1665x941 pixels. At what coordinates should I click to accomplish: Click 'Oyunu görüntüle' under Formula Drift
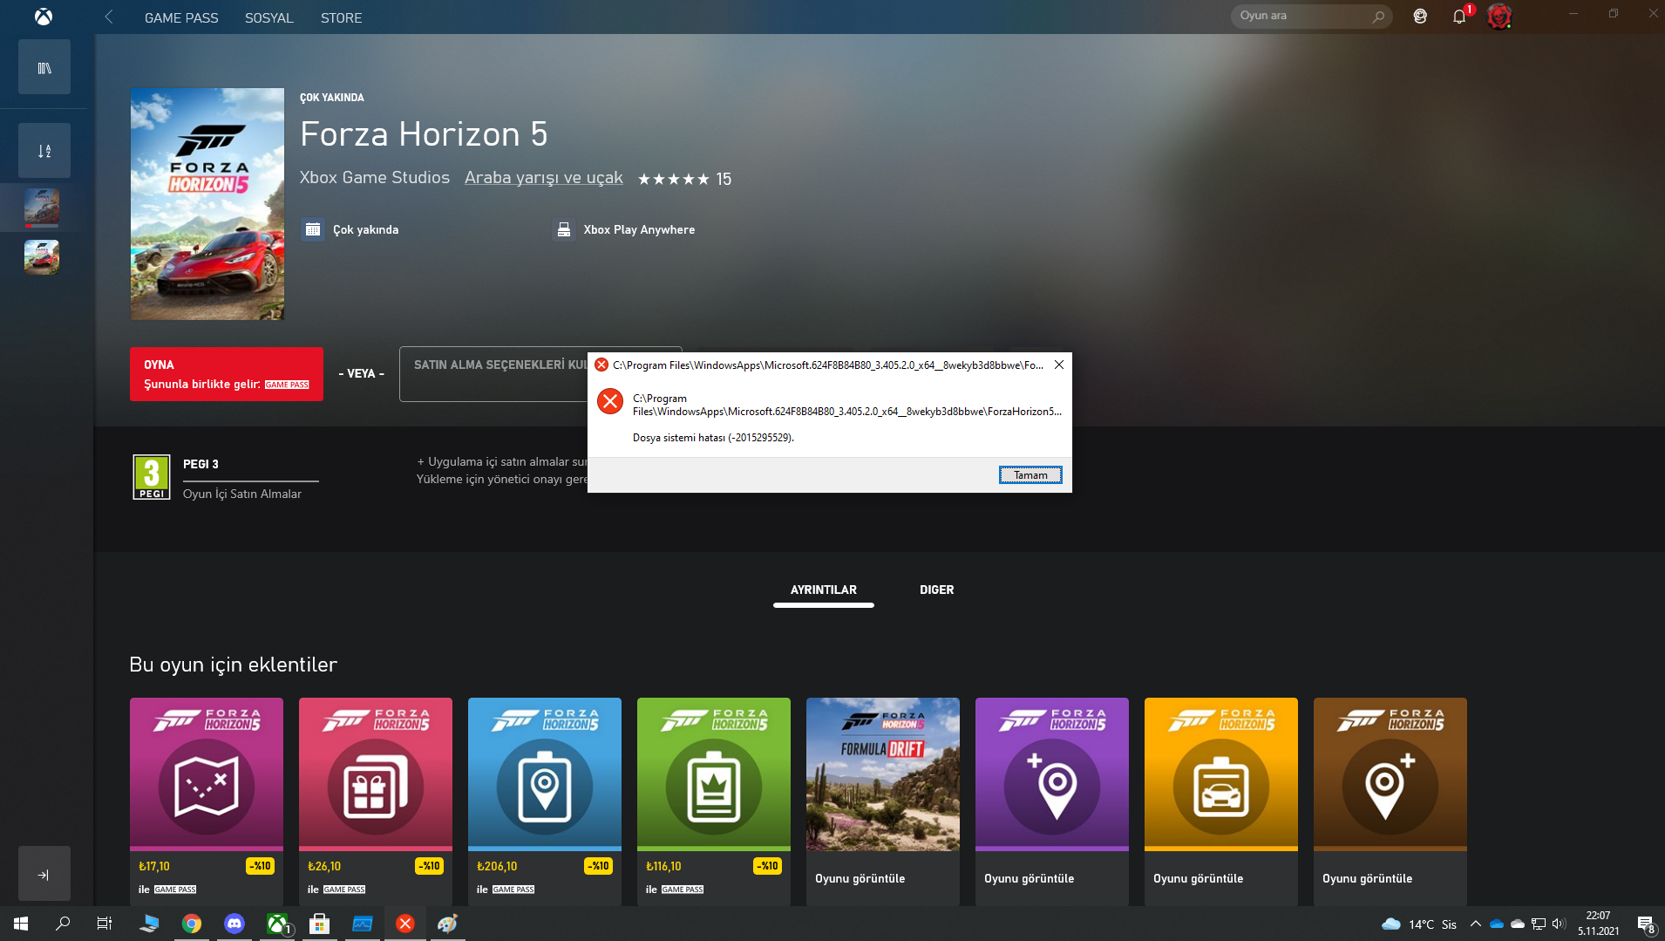(860, 879)
